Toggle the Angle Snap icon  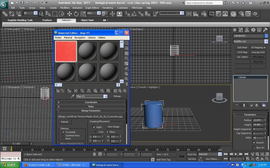point(134,14)
